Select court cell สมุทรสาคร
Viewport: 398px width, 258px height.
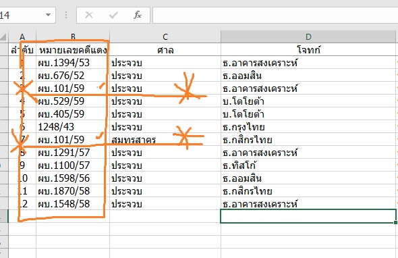(x=165, y=140)
